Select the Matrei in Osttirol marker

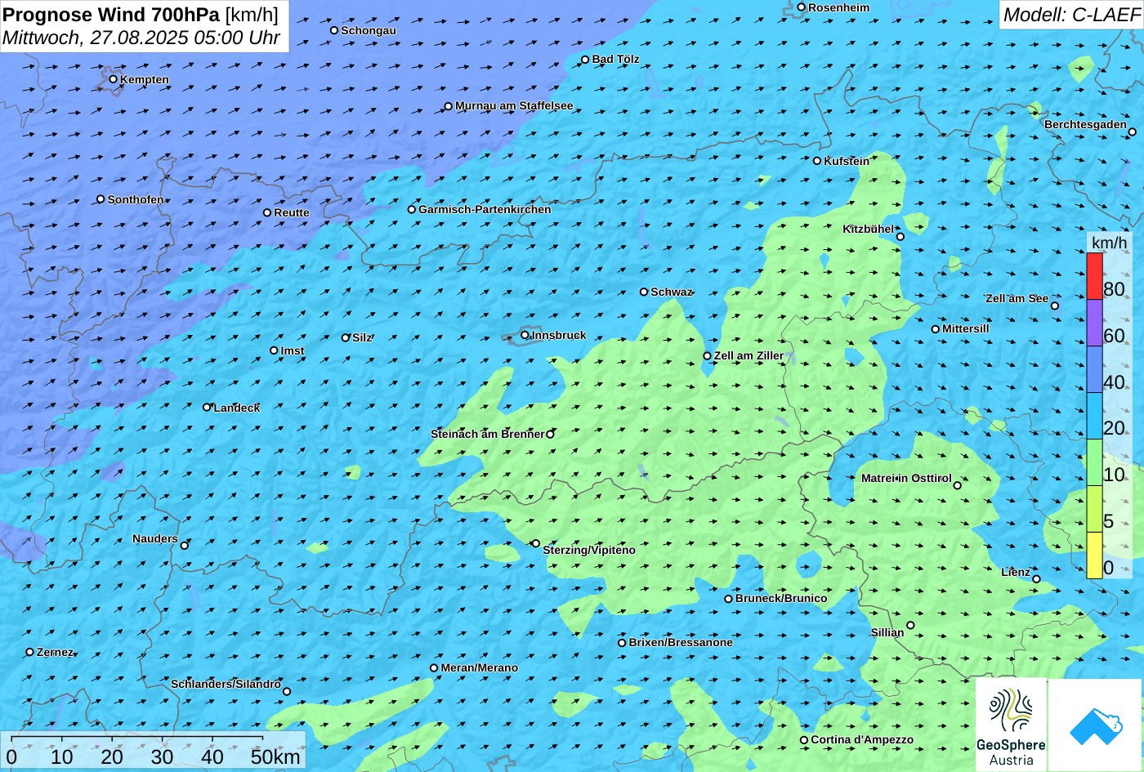pos(958,485)
